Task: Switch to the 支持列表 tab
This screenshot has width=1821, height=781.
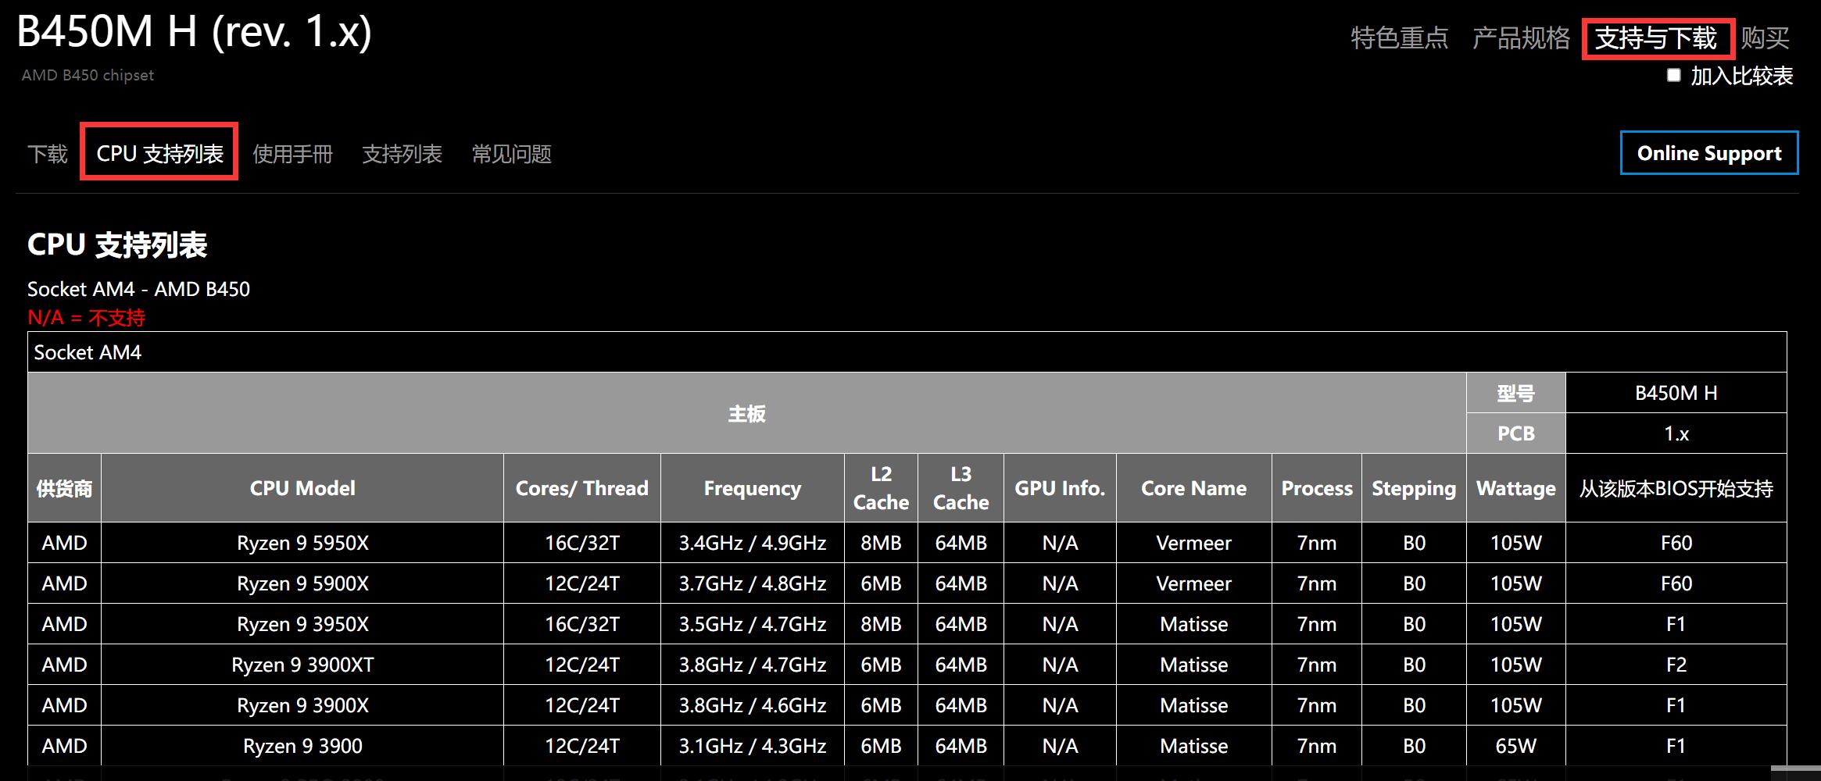Action: (x=402, y=153)
